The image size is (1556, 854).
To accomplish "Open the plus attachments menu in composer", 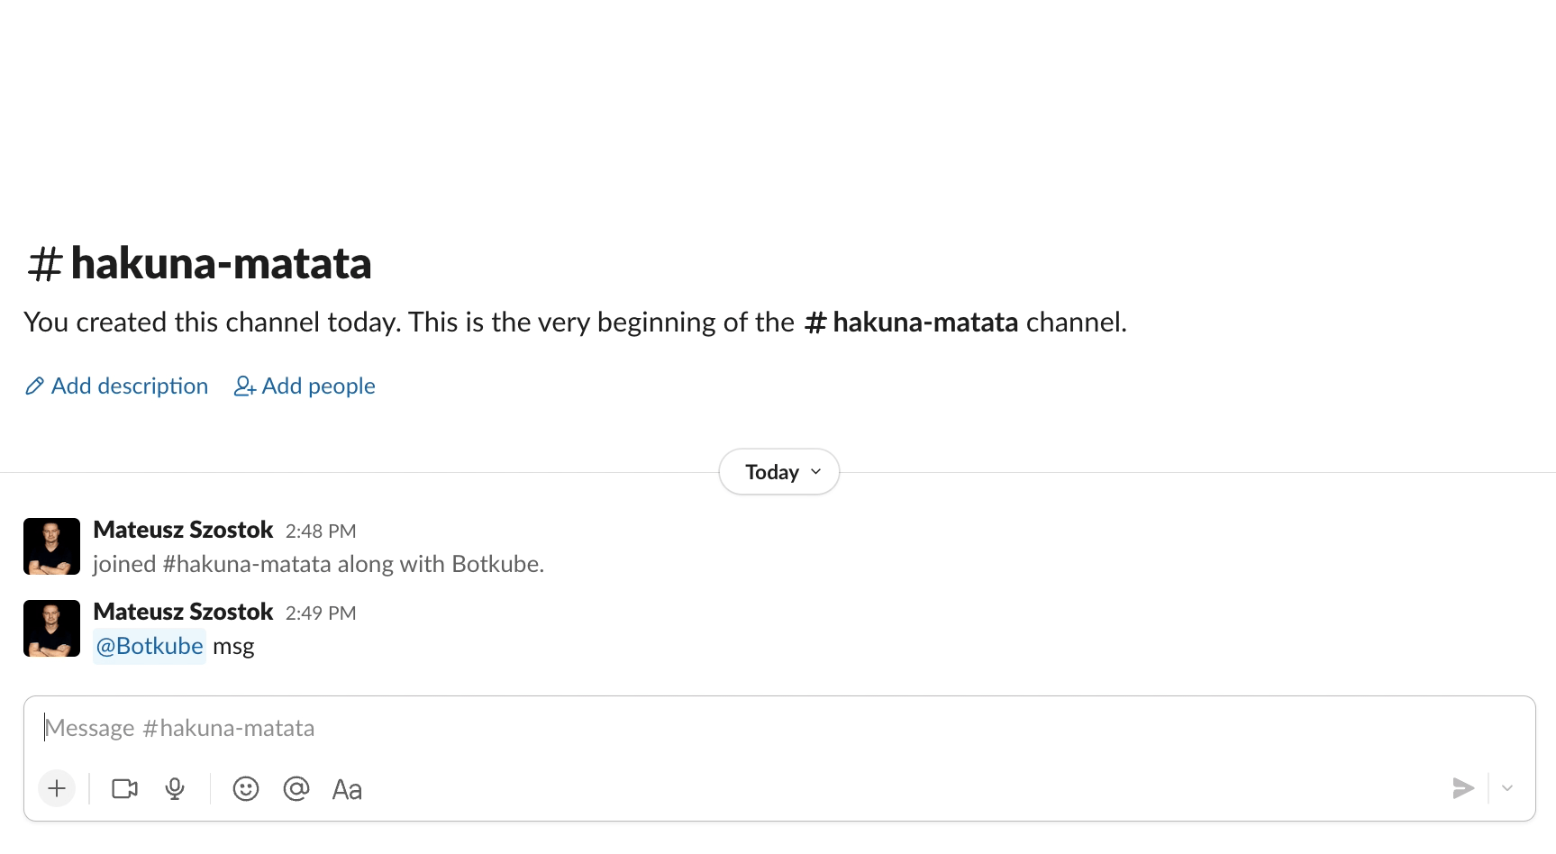I will coord(57,789).
